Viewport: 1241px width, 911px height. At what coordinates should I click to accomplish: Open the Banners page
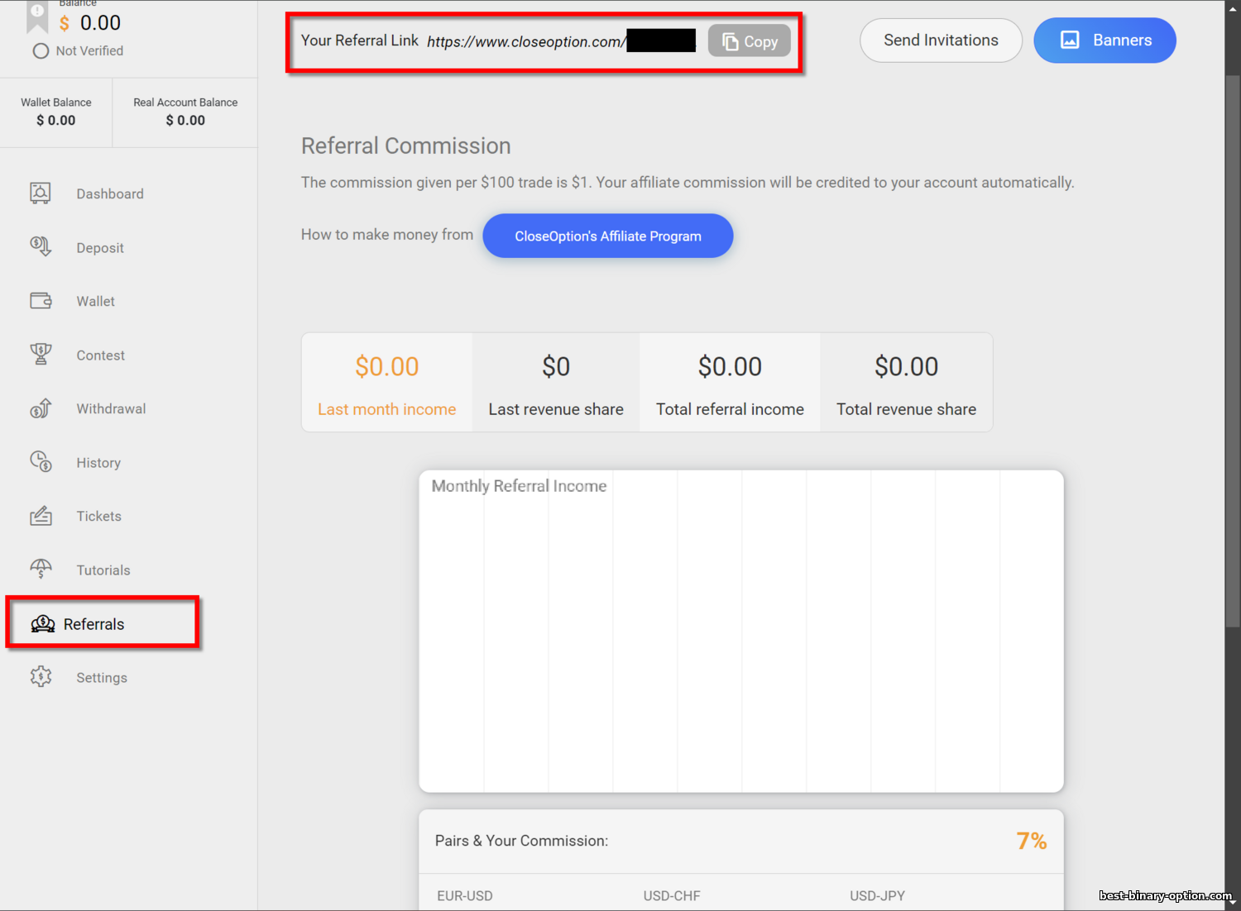[x=1104, y=41]
